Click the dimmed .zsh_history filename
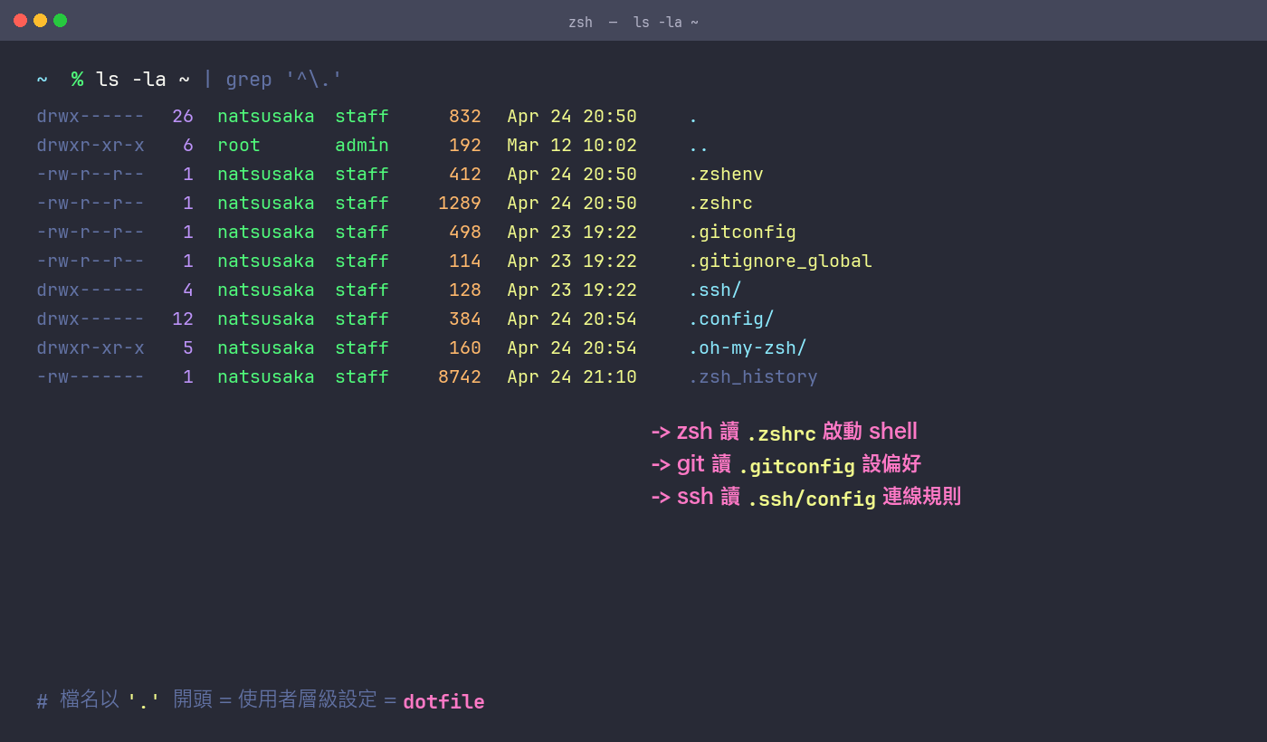The width and height of the screenshot is (1267, 742). point(752,377)
